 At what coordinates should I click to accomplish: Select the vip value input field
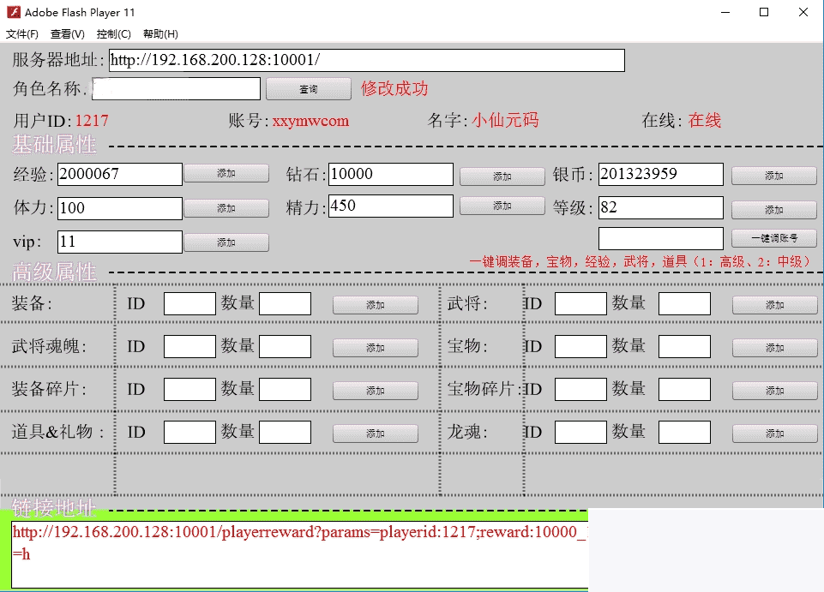coord(120,242)
